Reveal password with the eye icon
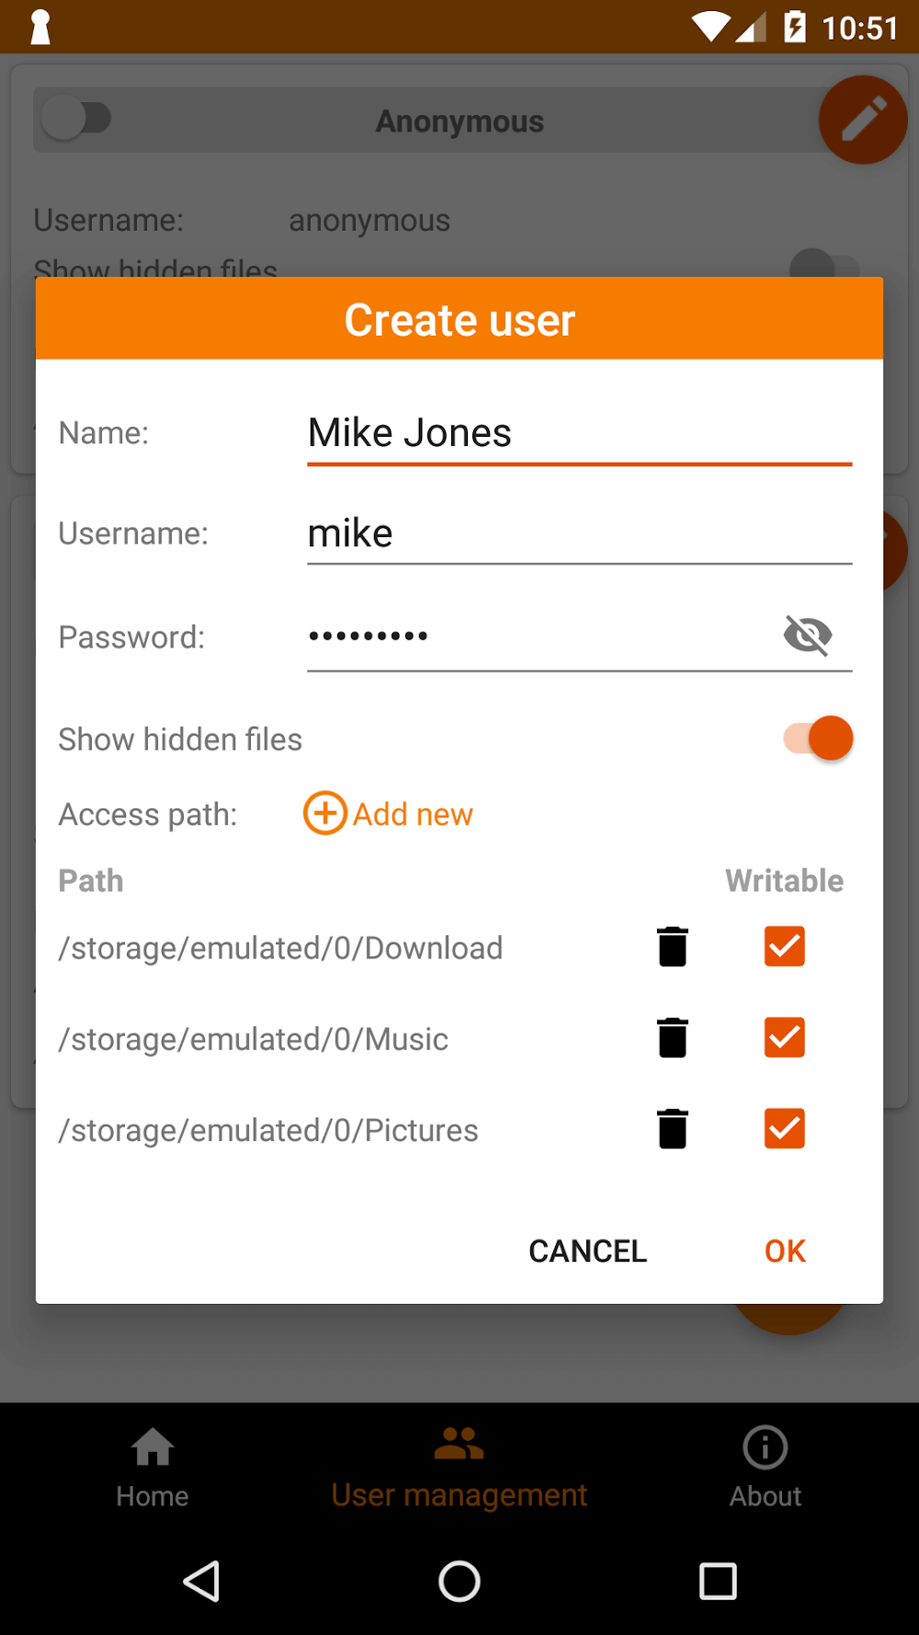The height and width of the screenshot is (1635, 919). click(x=808, y=635)
